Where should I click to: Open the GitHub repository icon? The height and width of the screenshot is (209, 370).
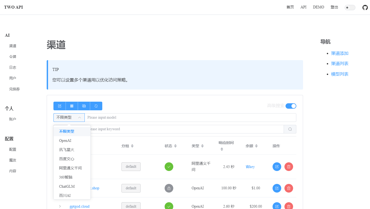coord(365,7)
